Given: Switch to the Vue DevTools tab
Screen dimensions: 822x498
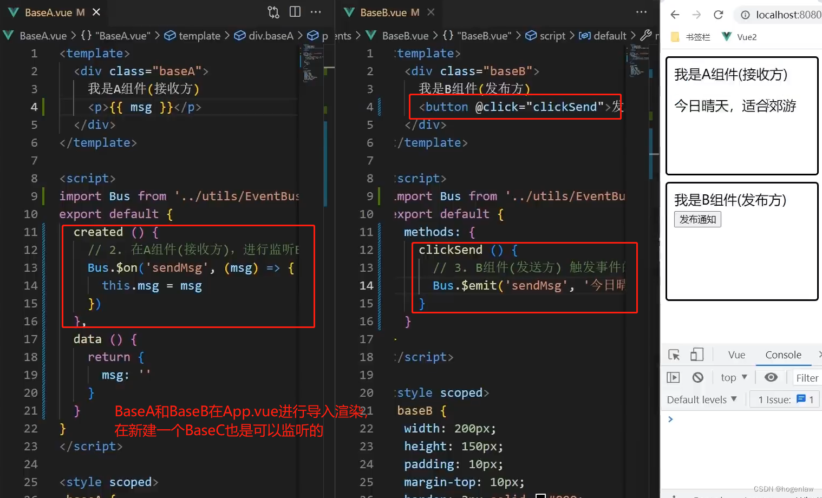Looking at the screenshot, I should tap(736, 355).
